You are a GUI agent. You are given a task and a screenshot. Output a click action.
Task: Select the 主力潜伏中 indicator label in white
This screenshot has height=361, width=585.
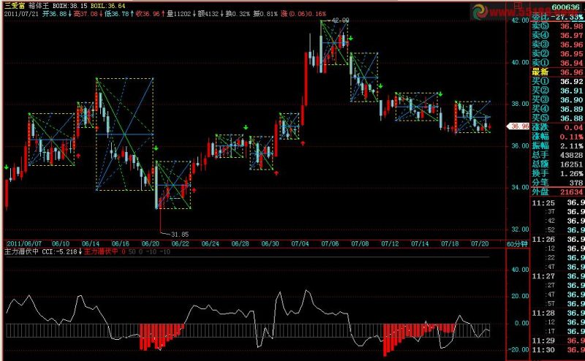pos(21,251)
